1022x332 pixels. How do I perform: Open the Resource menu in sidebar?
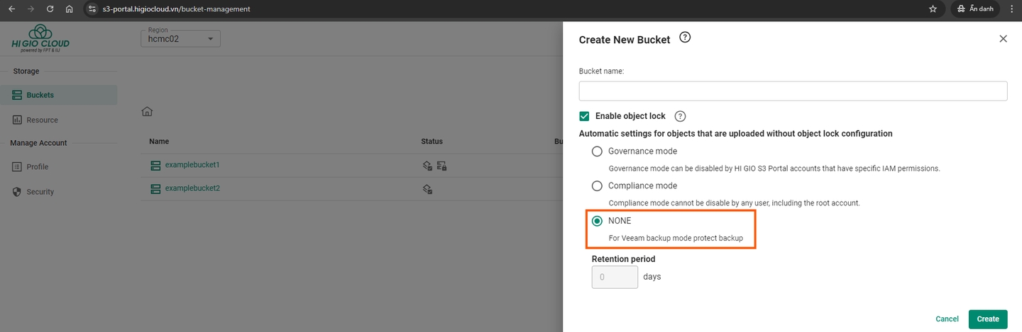(42, 120)
